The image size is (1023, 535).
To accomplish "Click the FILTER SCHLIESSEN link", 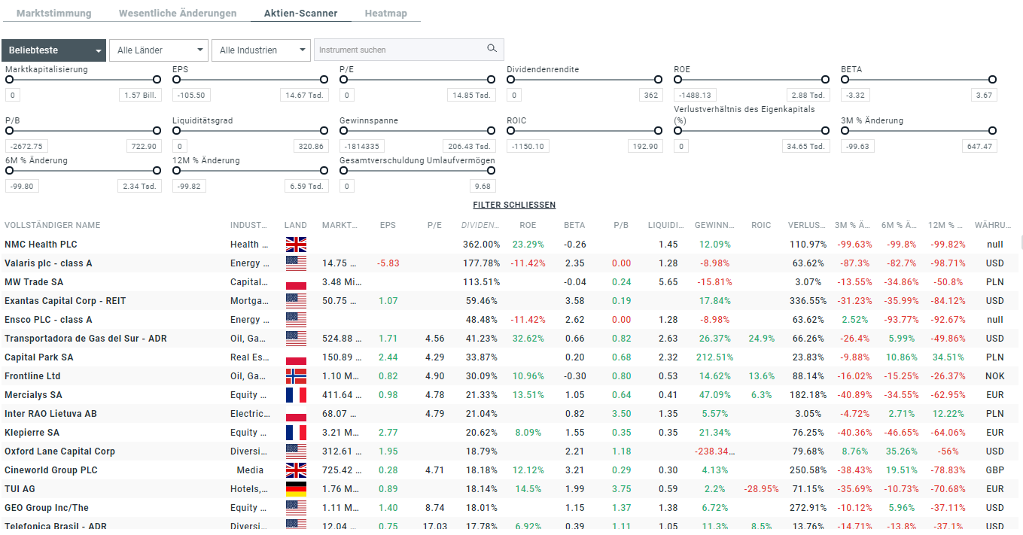I will [x=514, y=205].
